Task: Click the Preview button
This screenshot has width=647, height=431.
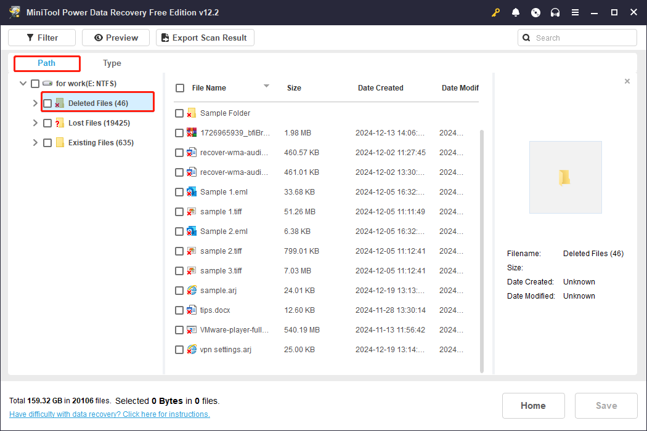Action: (116, 38)
